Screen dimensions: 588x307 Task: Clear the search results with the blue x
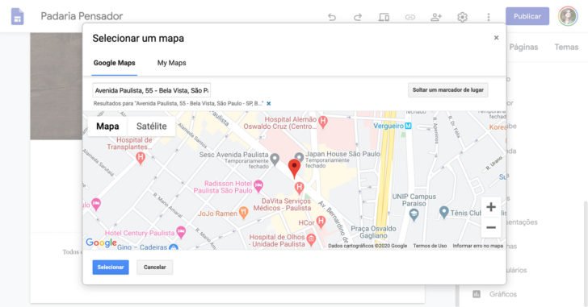coord(268,104)
